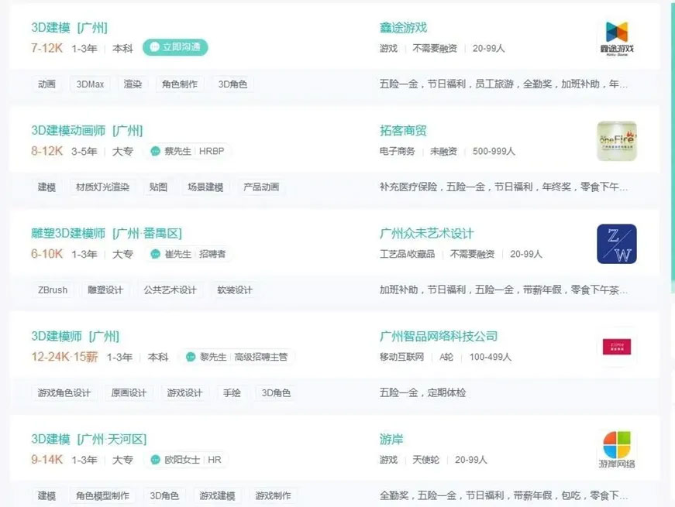
Task: Select the 材质灯光渲染 tag
Action: point(102,187)
